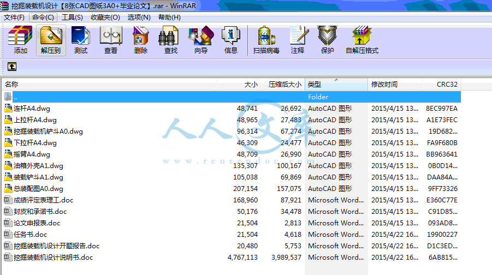This screenshot has height=275, width=492.
Task: Click the 成绩评定表理工.doc Word icon
Action: [x=8, y=200]
